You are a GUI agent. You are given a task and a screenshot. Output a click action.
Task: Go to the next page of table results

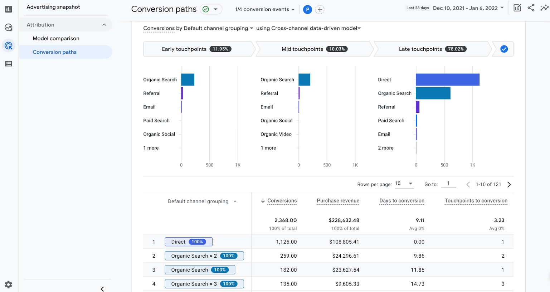tap(509, 184)
